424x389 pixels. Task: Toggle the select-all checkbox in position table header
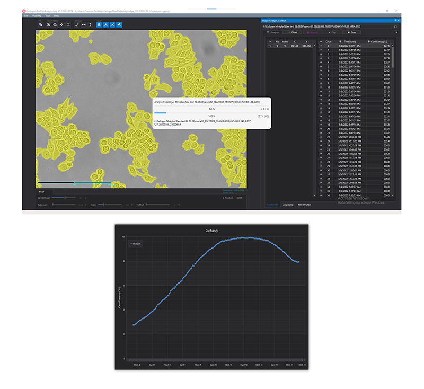(270, 42)
